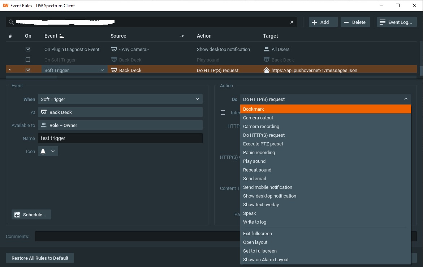This screenshot has width=423, height=267.
Task: Click Restore All Rules to Default
Action: pyautogui.click(x=40, y=258)
